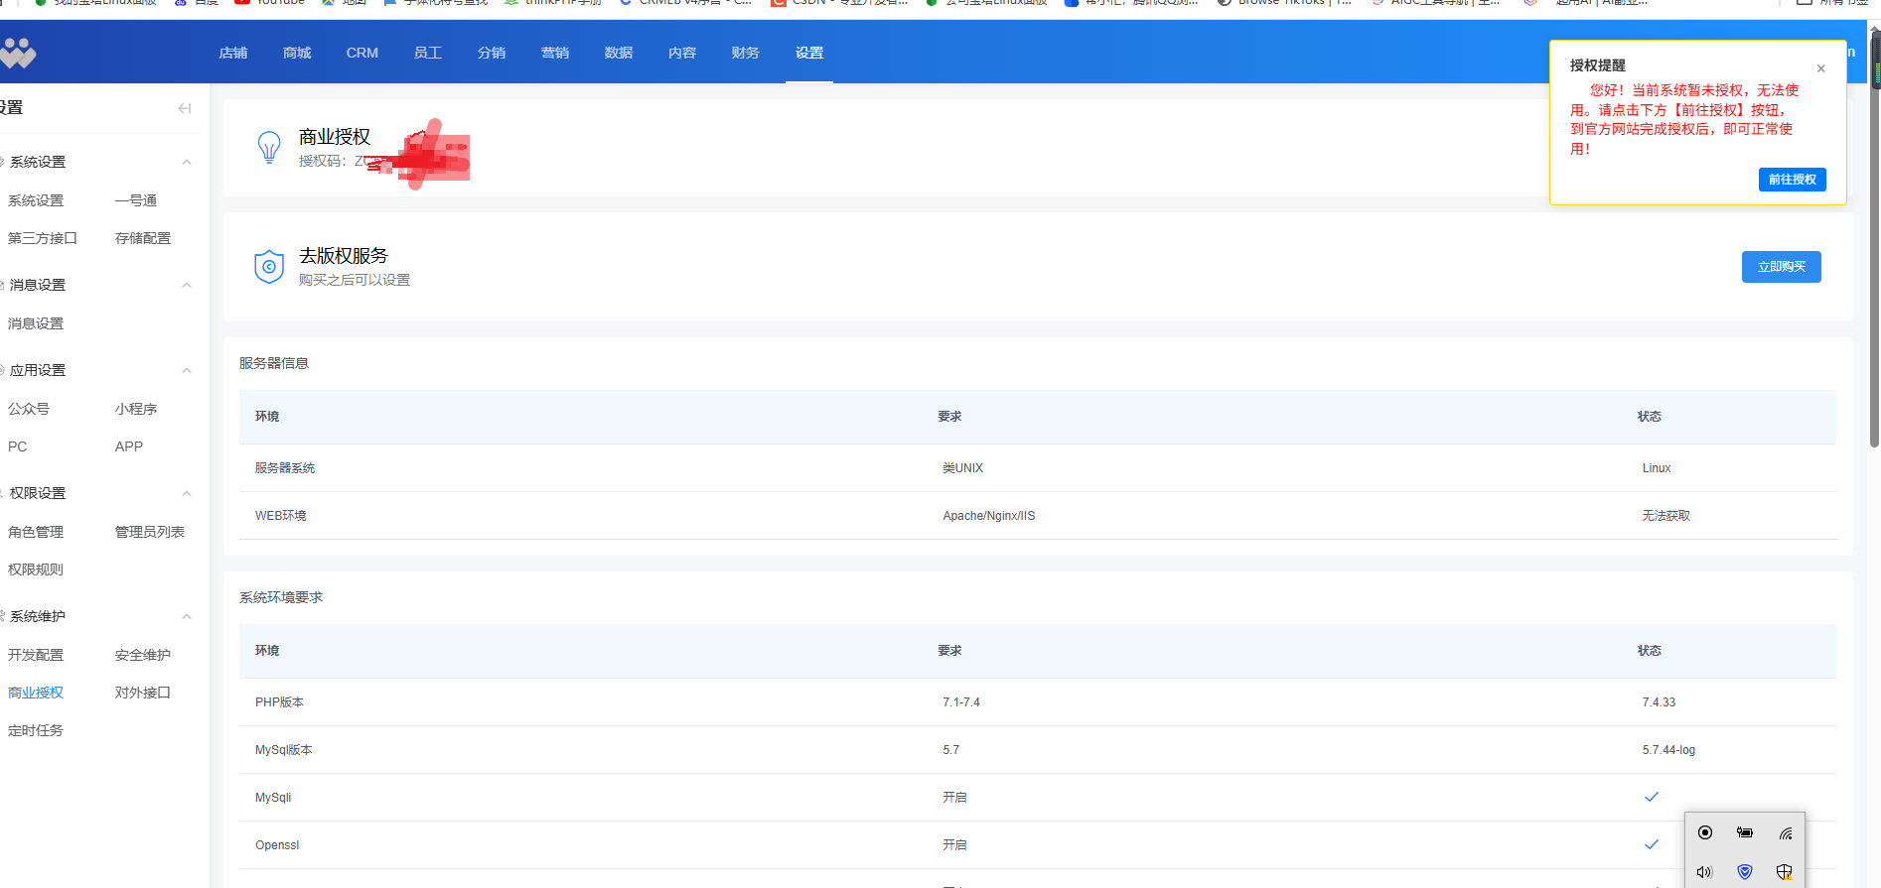Viewport: 1881px width, 888px height.
Task: Click the 系统环境要求 section heading
Action: [281, 597]
